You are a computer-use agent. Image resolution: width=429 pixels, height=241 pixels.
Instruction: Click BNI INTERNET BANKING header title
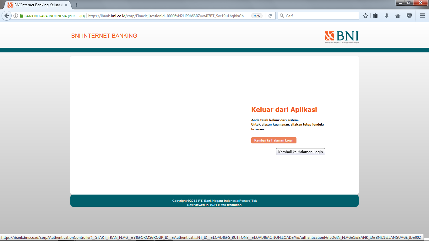coord(104,36)
